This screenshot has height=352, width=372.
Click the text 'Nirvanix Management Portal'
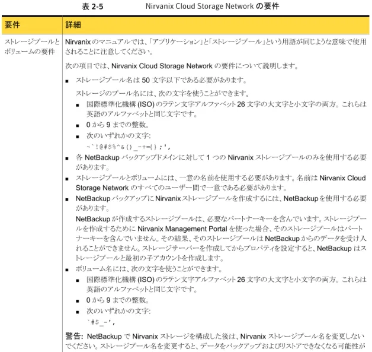click(182, 229)
